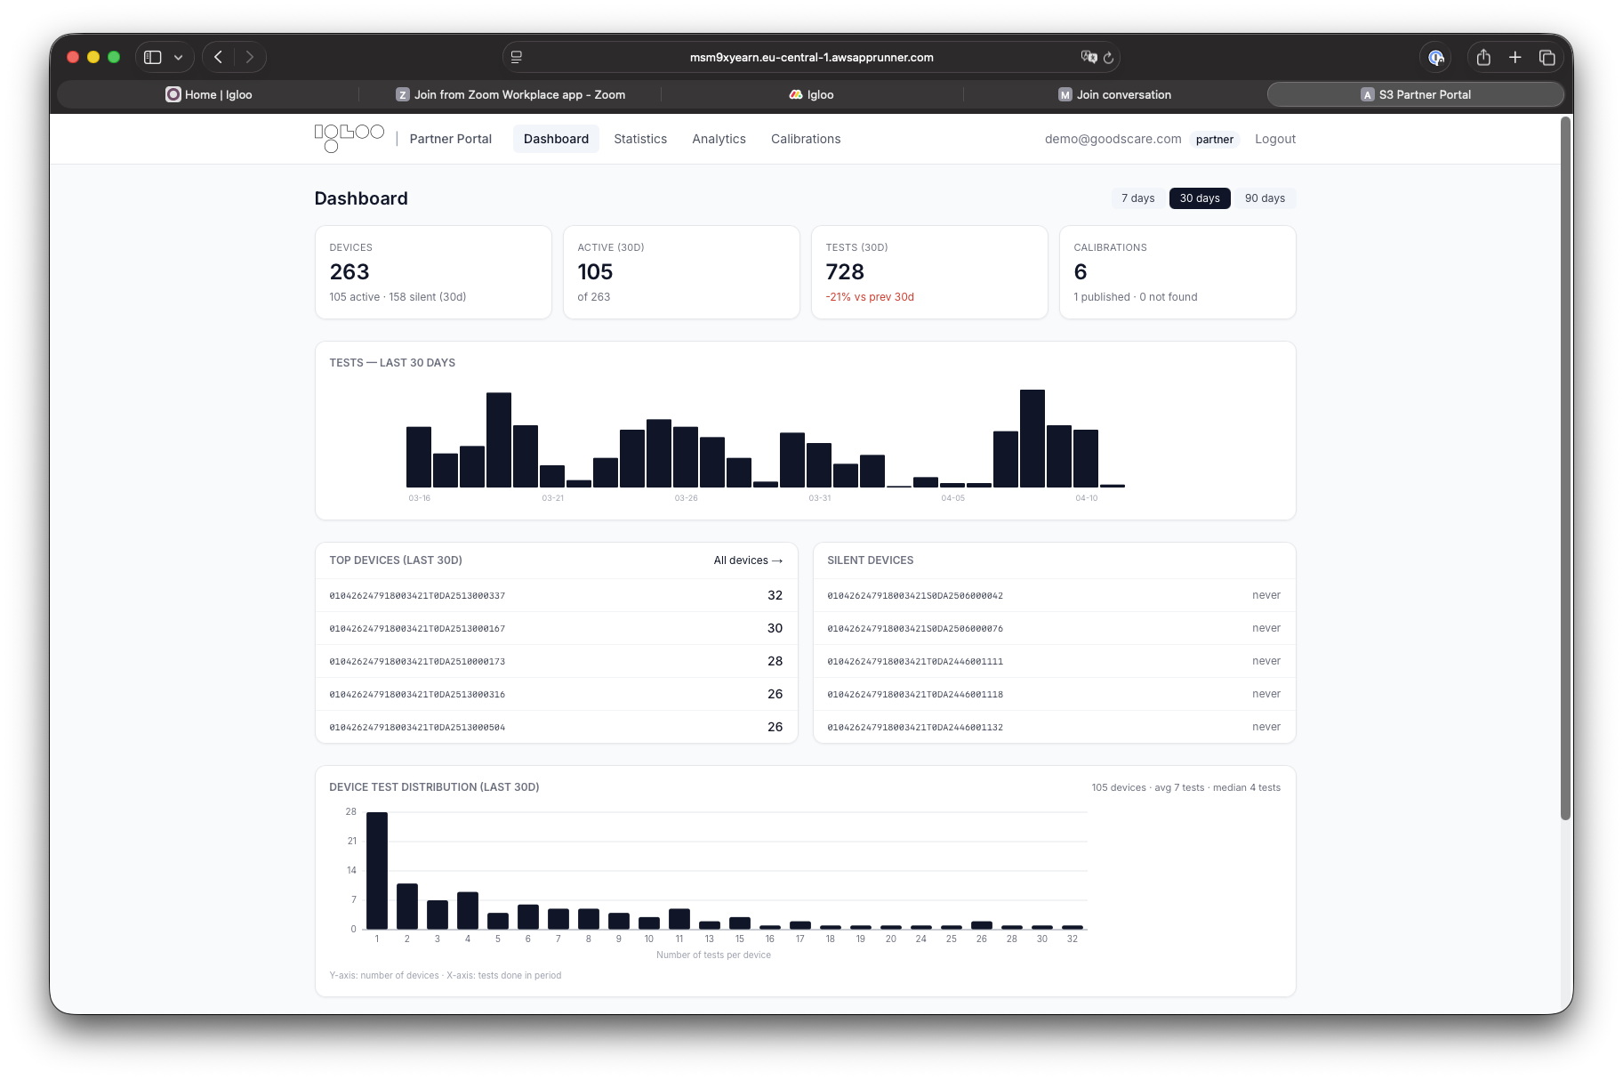This screenshot has height=1080, width=1623.
Task: Open the password manager extension icon
Action: [1435, 57]
